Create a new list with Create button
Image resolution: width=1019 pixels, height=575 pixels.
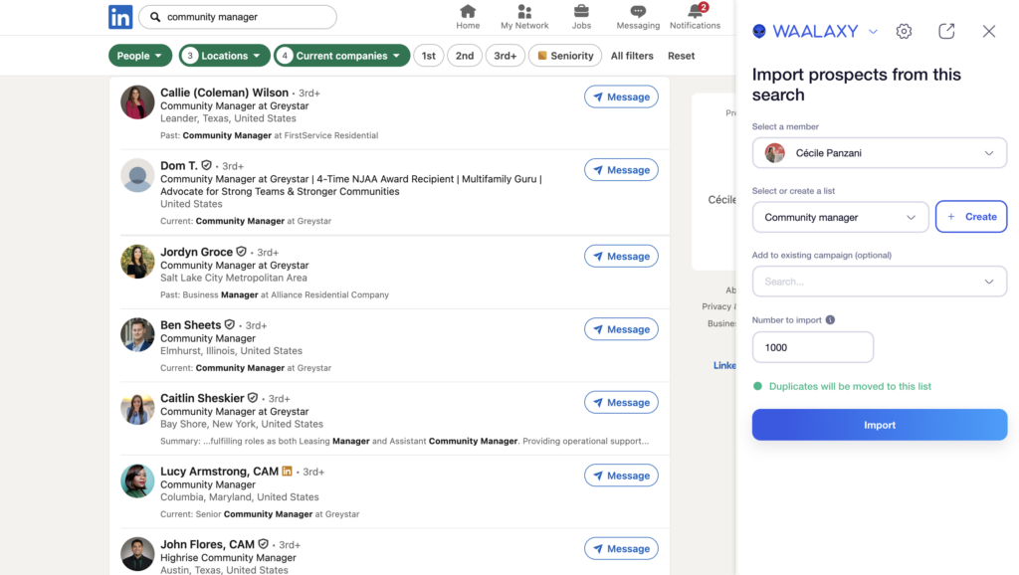pyautogui.click(x=971, y=217)
